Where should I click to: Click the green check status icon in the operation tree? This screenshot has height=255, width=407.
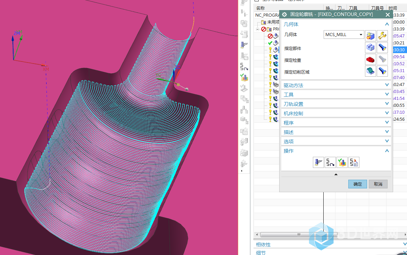[270, 43]
